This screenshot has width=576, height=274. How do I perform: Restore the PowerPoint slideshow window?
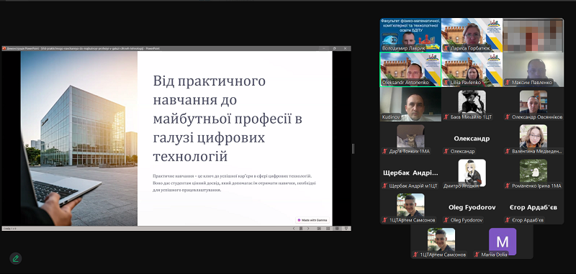pyautogui.click(x=334, y=48)
